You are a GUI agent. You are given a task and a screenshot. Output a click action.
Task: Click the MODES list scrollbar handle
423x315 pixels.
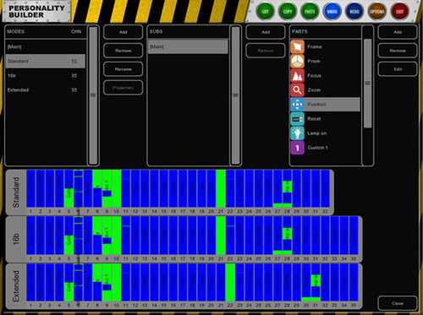pyautogui.click(x=93, y=95)
